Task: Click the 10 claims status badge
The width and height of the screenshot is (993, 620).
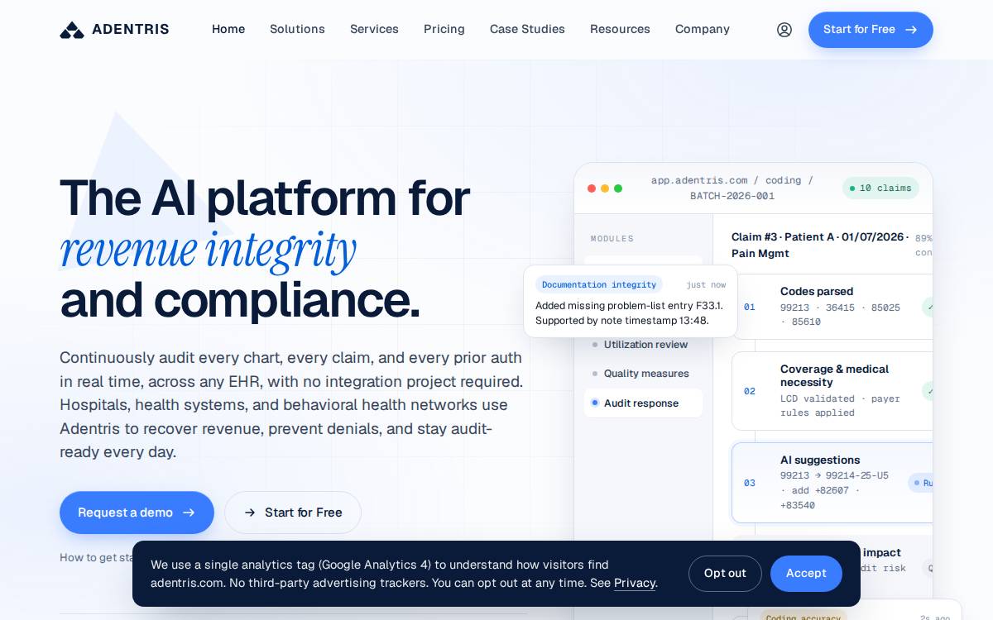Action: [880, 188]
